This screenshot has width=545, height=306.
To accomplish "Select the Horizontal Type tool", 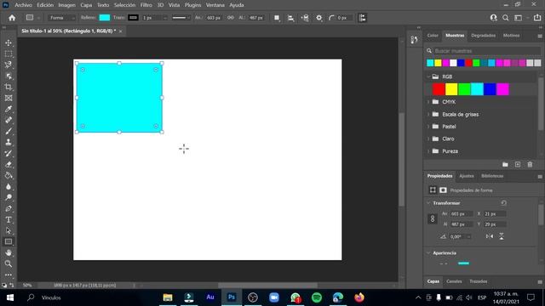I will 9,219.
